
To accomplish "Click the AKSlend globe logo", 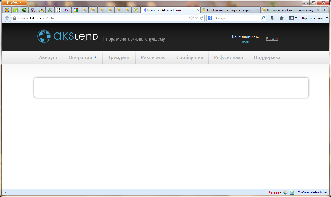I will pos(44,36).
